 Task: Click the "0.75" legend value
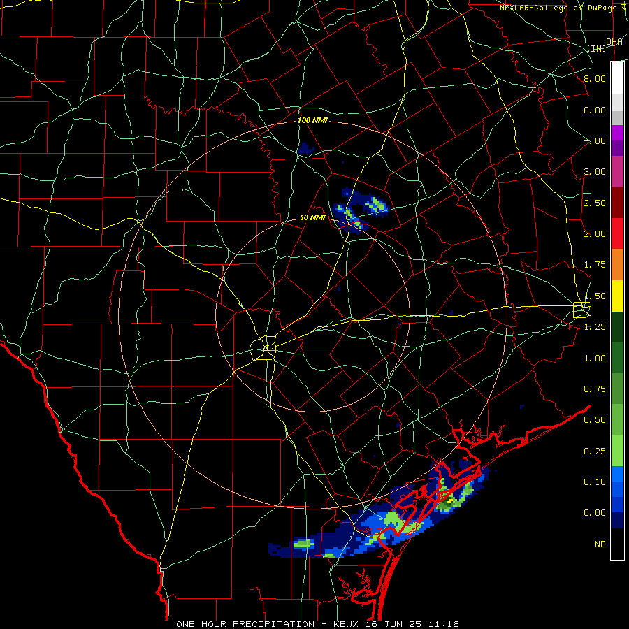(595, 389)
